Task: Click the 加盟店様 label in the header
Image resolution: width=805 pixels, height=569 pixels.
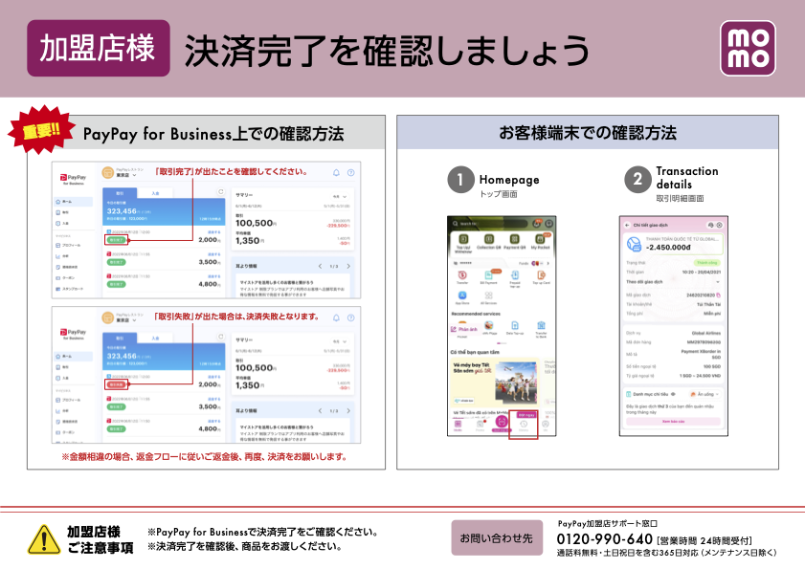Action: coord(98,48)
